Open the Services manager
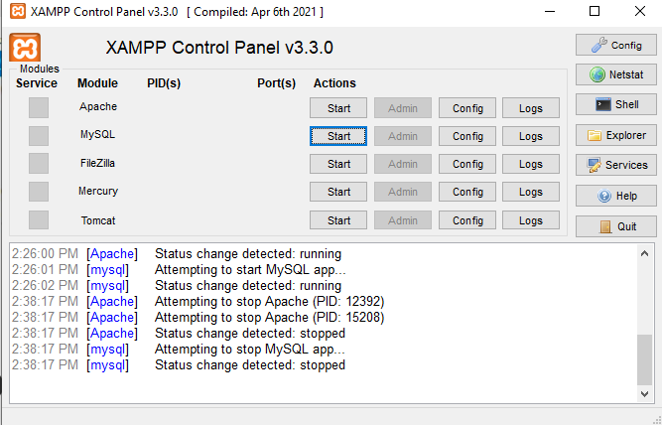 tap(615, 165)
